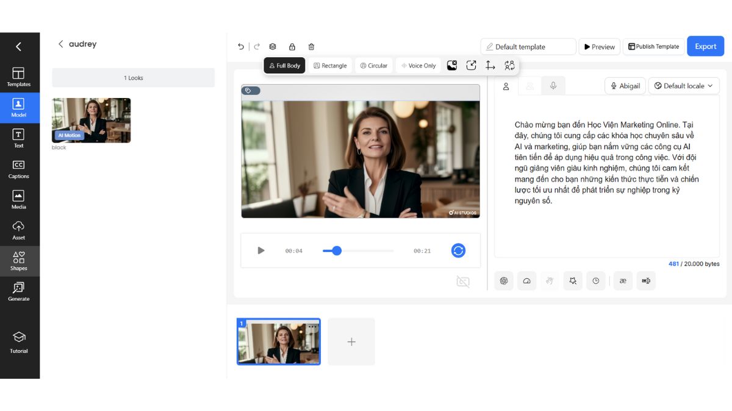The height and width of the screenshot is (411, 732).
Task: Open the Captions panel
Action: [x=19, y=169]
